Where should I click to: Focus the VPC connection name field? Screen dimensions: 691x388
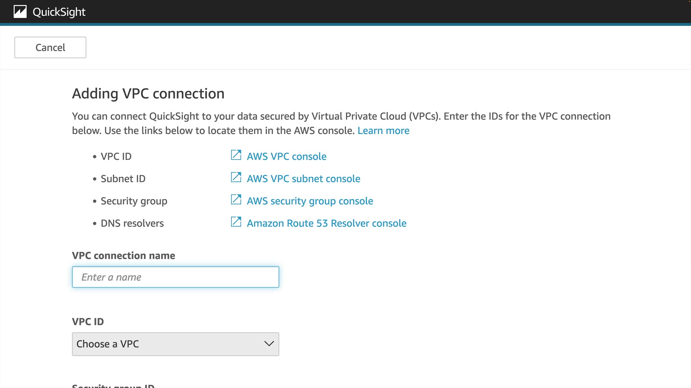176,277
